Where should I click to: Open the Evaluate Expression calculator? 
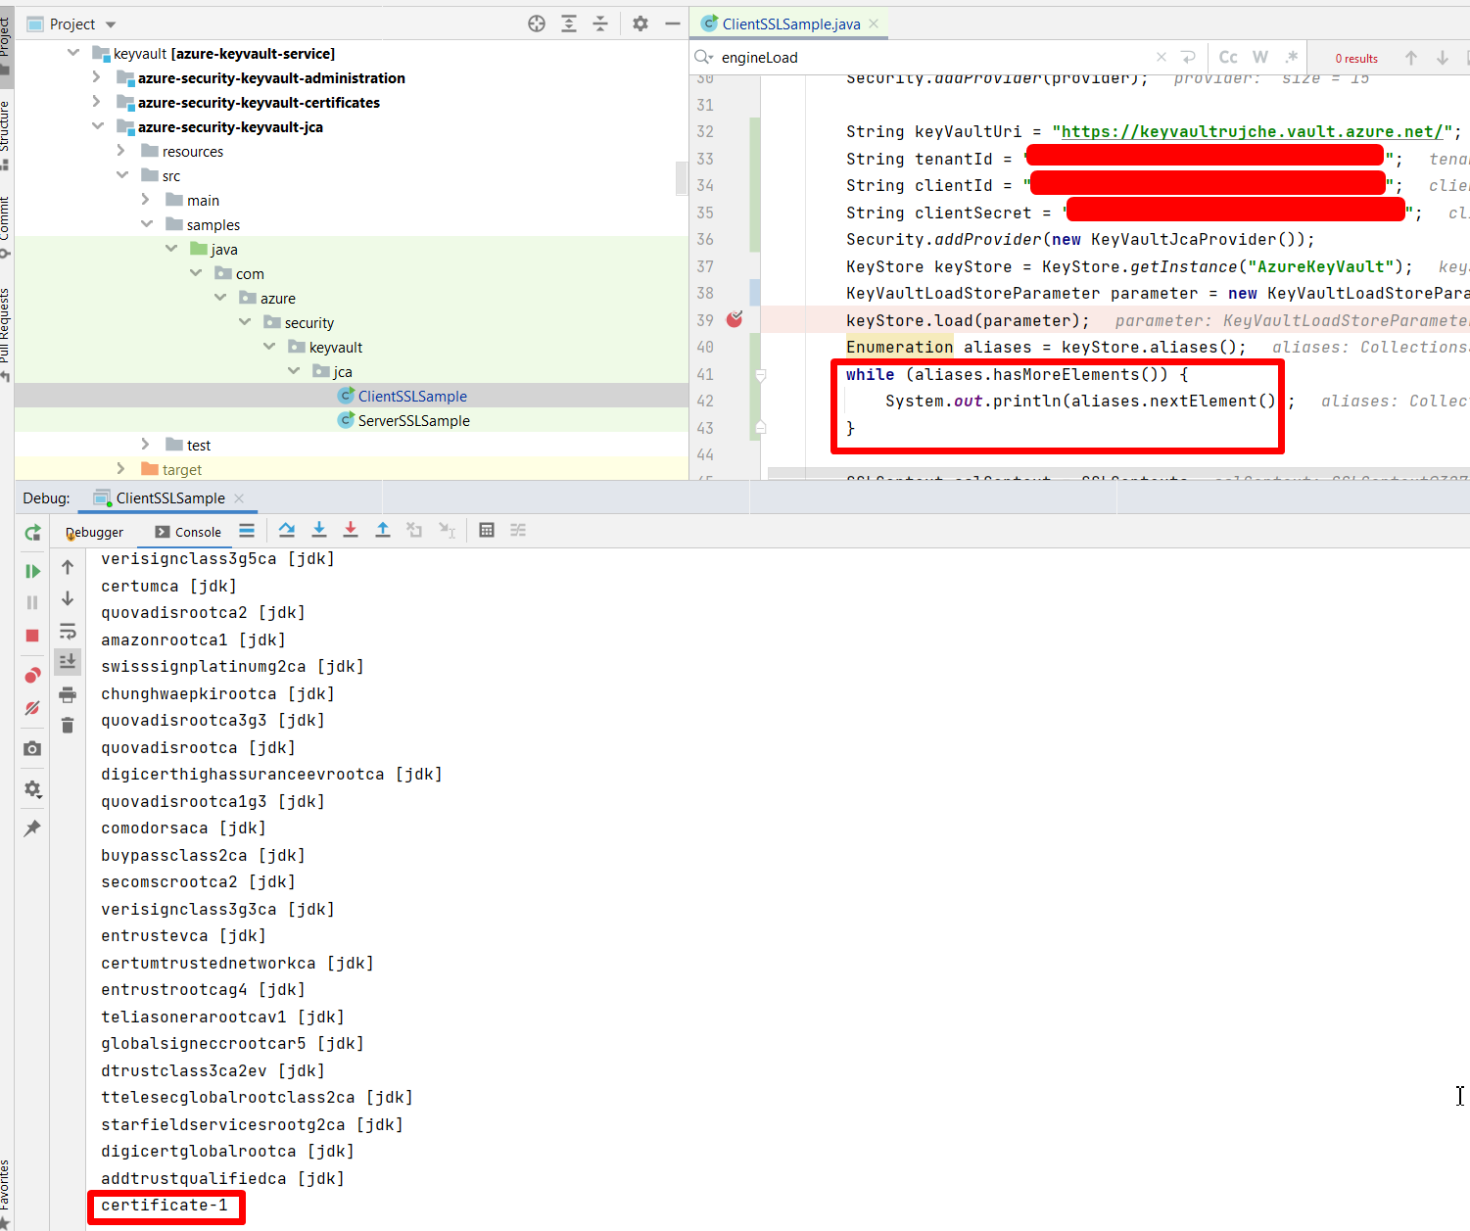[487, 530]
